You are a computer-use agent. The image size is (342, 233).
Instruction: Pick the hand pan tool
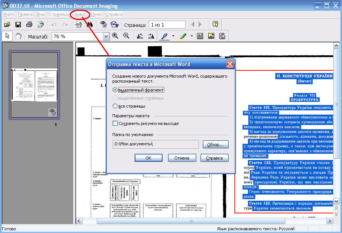[x=18, y=36]
